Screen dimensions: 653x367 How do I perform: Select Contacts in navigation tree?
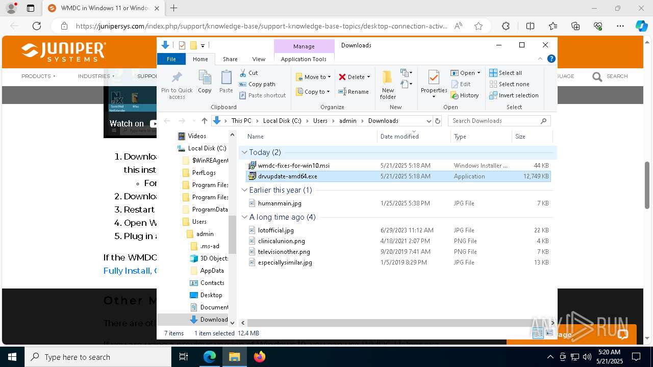tap(212, 283)
